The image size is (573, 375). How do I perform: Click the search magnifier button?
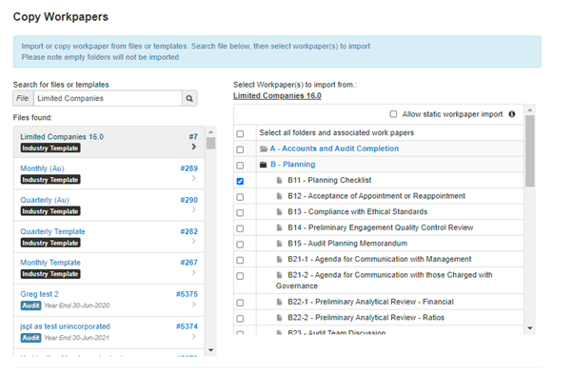coord(189,98)
